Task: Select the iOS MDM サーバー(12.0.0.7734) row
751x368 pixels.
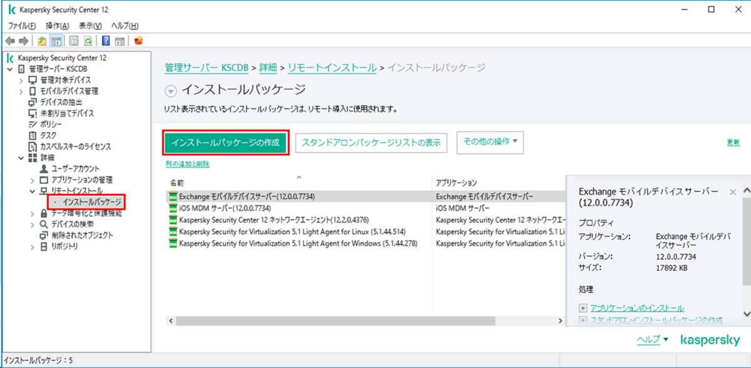Action: (365, 208)
